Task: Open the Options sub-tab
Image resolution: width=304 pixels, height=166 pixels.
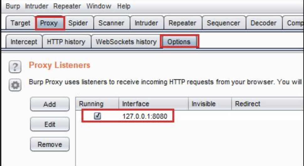Action: click(x=179, y=42)
